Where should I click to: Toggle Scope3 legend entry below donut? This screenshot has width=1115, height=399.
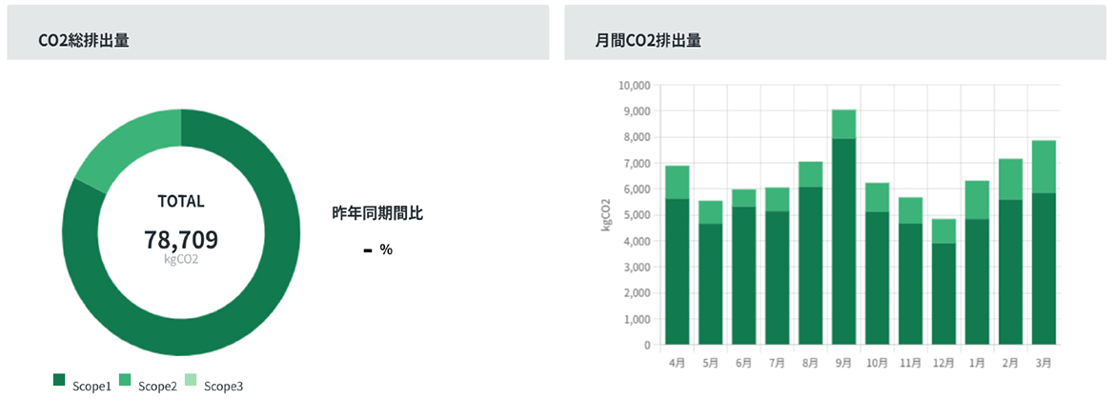223,386
